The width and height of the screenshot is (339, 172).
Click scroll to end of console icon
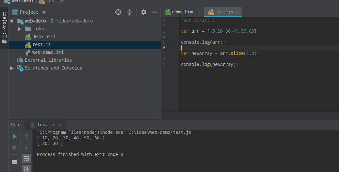click(26, 169)
